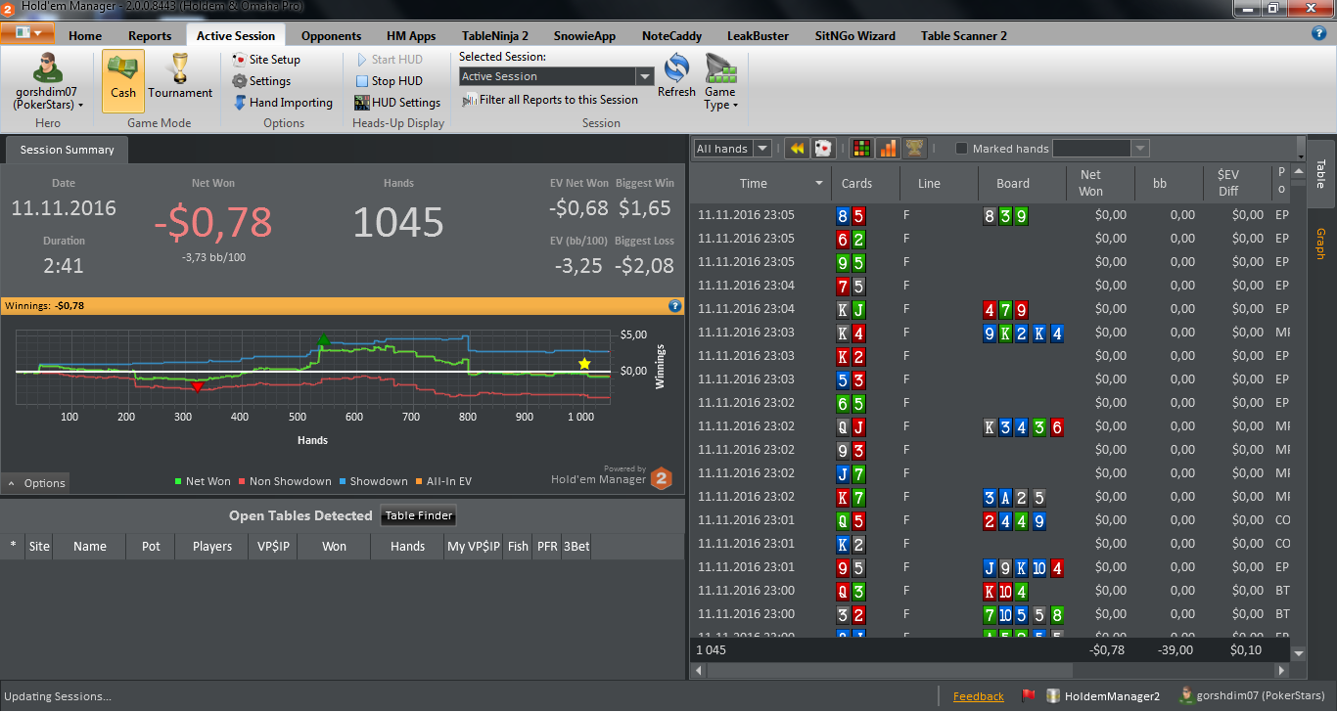1337x712 pixels.
Task: Open the TableNinja 2 tab
Action: pos(494,36)
